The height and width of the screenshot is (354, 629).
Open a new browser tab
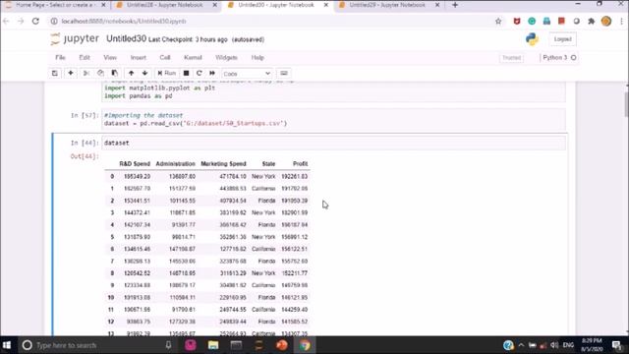point(455,5)
